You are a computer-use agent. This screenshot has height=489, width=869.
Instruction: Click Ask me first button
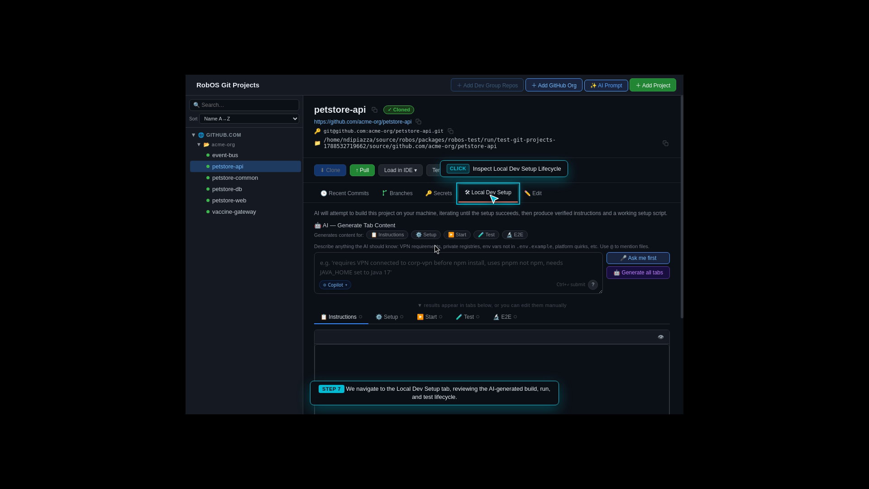[638, 258]
